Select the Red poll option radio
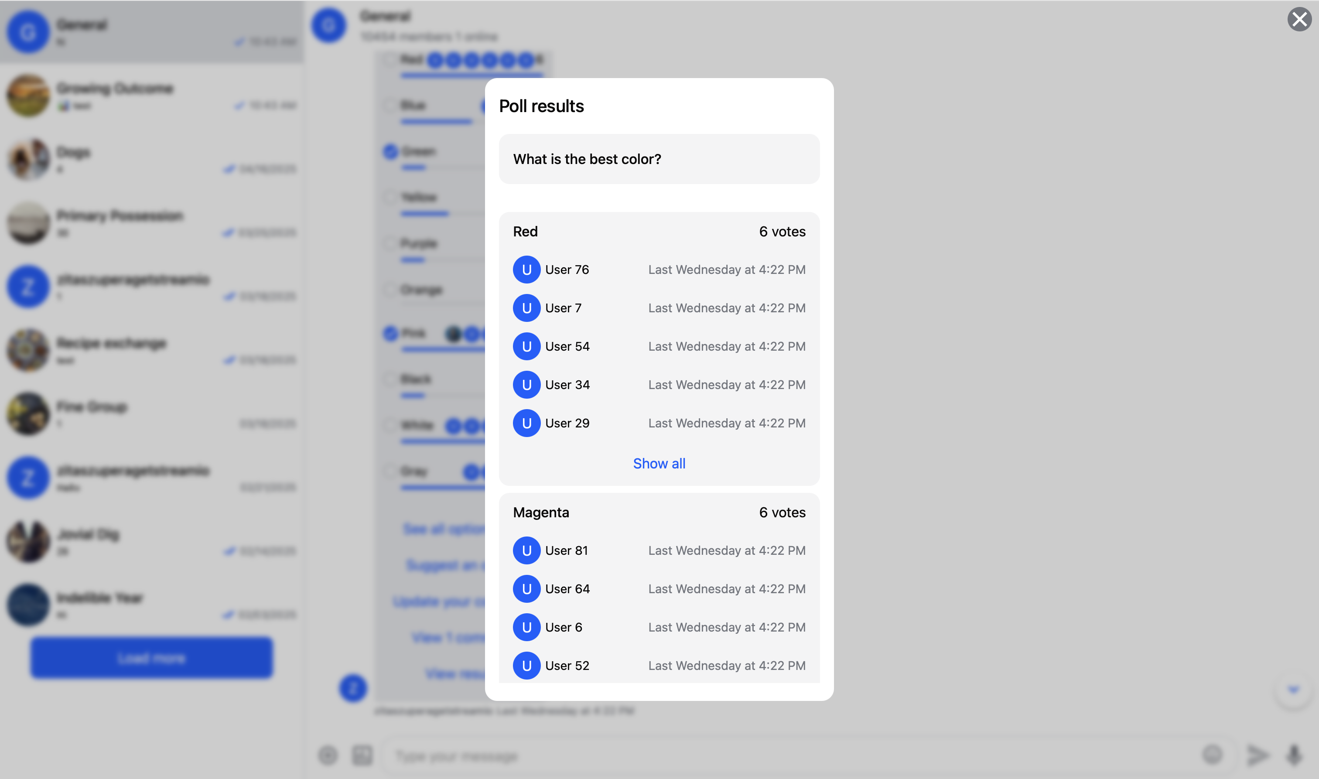The width and height of the screenshot is (1319, 779). click(390, 59)
